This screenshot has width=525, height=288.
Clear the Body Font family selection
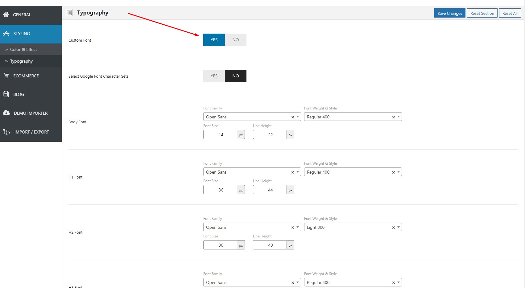click(292, 117)
